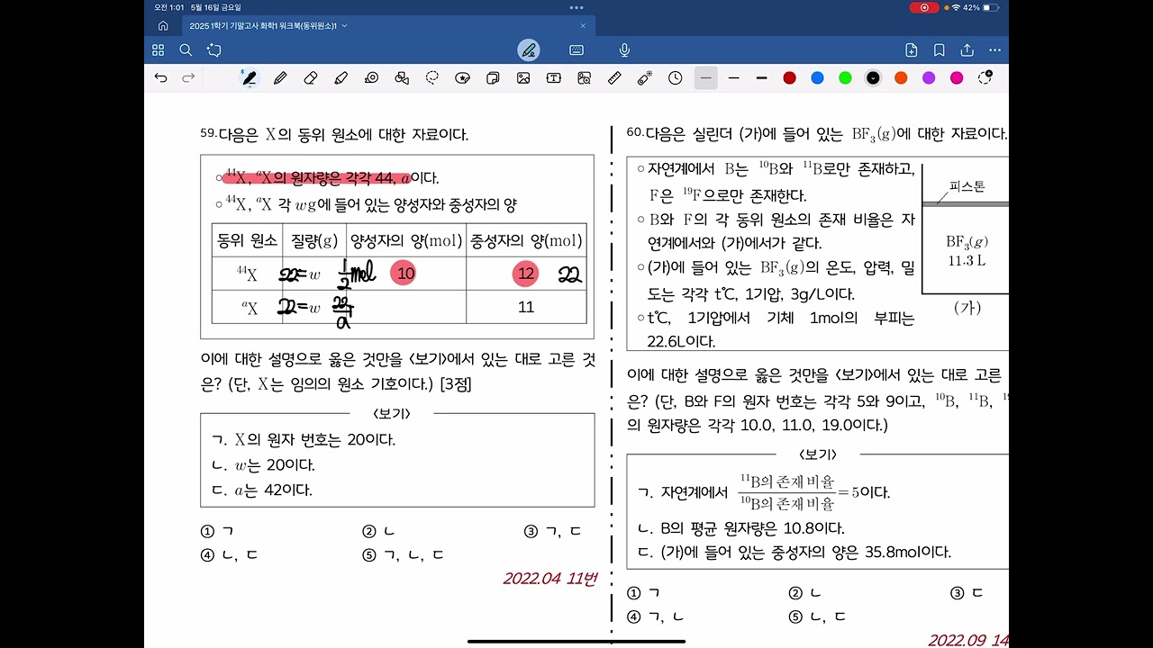The image size is (1153, 648).
Task: Select the thickest stroke width
Action: click(761, 78)
